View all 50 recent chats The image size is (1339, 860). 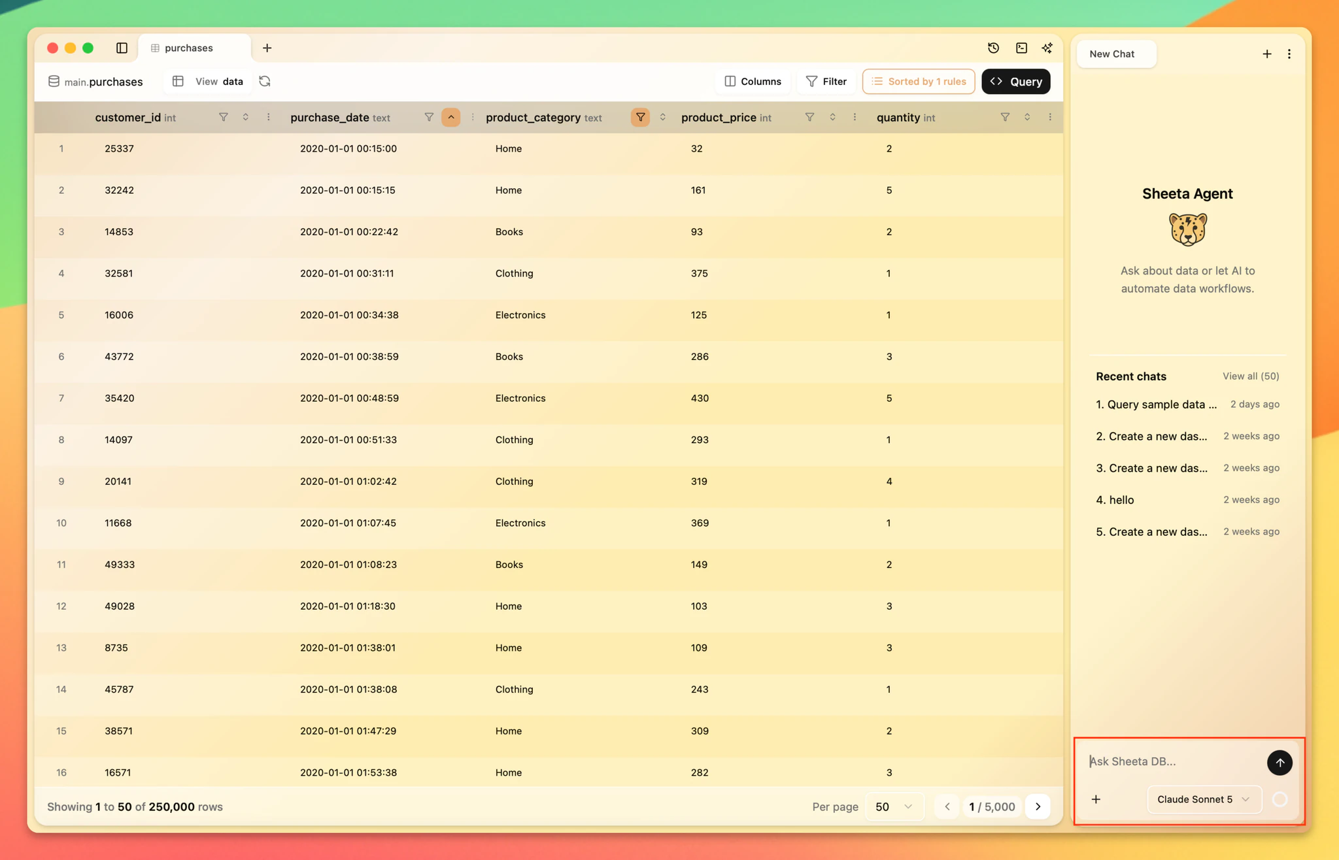(1251, 376)
